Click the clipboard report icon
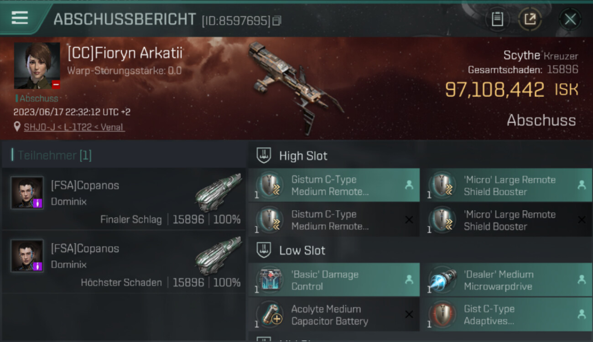593x342 pixels. coord(497,19)
